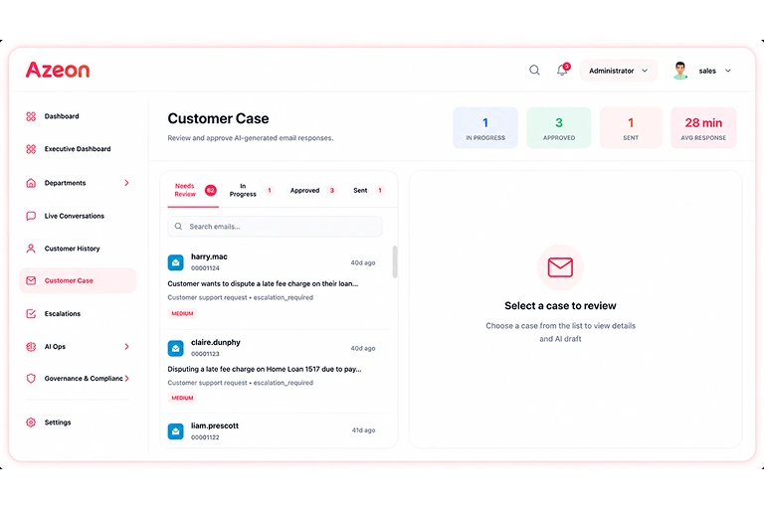Select the claire.dunphy case name
764x509 pixels.
pyautogui.click(x=215, y=342)
